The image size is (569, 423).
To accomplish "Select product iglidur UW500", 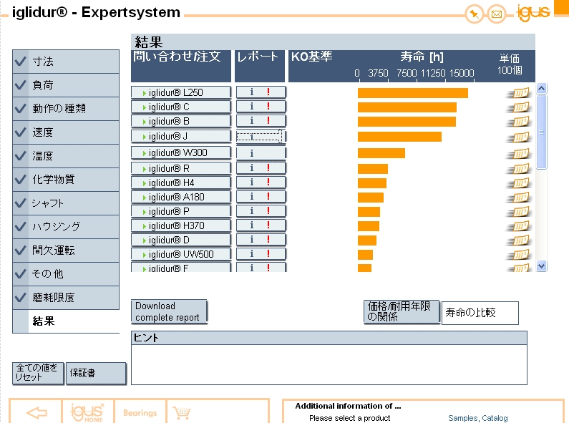I will (180, 254).
